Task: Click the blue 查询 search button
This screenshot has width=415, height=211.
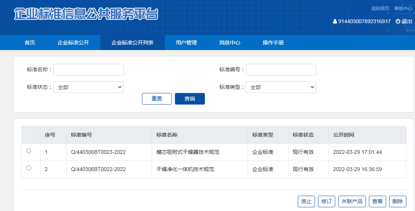Action: [x=190, y=99]
